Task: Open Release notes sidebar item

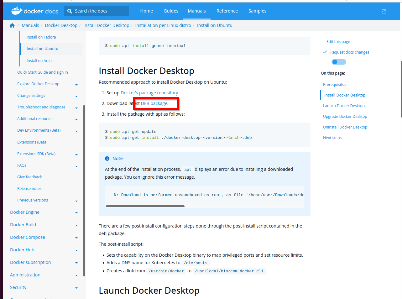Action: point(29,188)
